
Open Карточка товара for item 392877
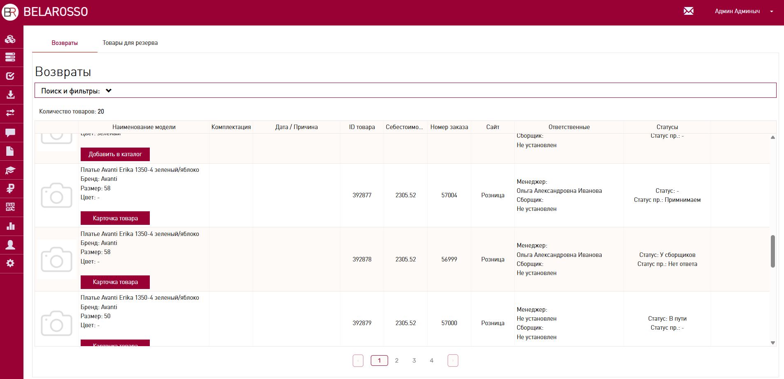115,218
